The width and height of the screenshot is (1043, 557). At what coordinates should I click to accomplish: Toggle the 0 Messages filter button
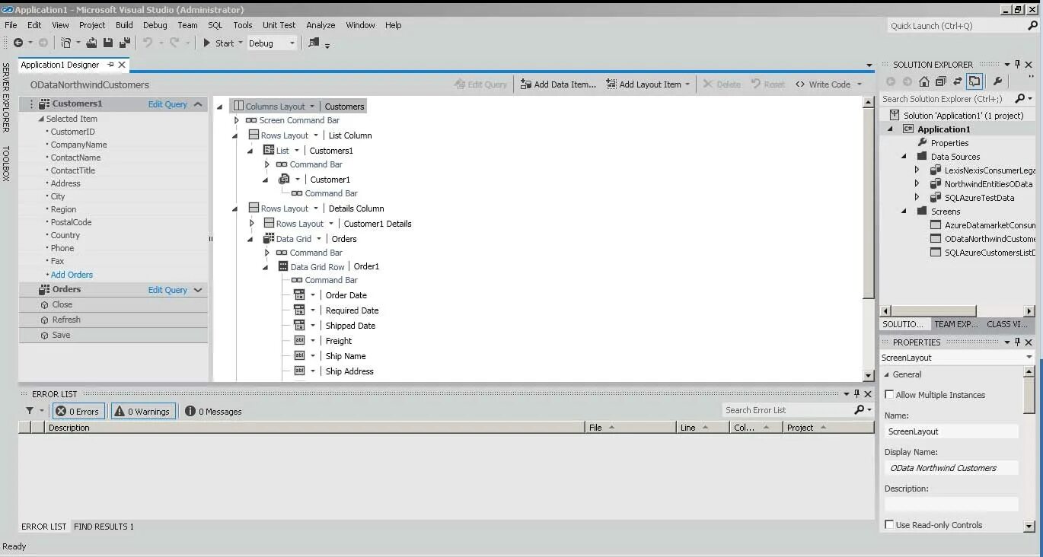pyautogui.click(x=213, y=411)
